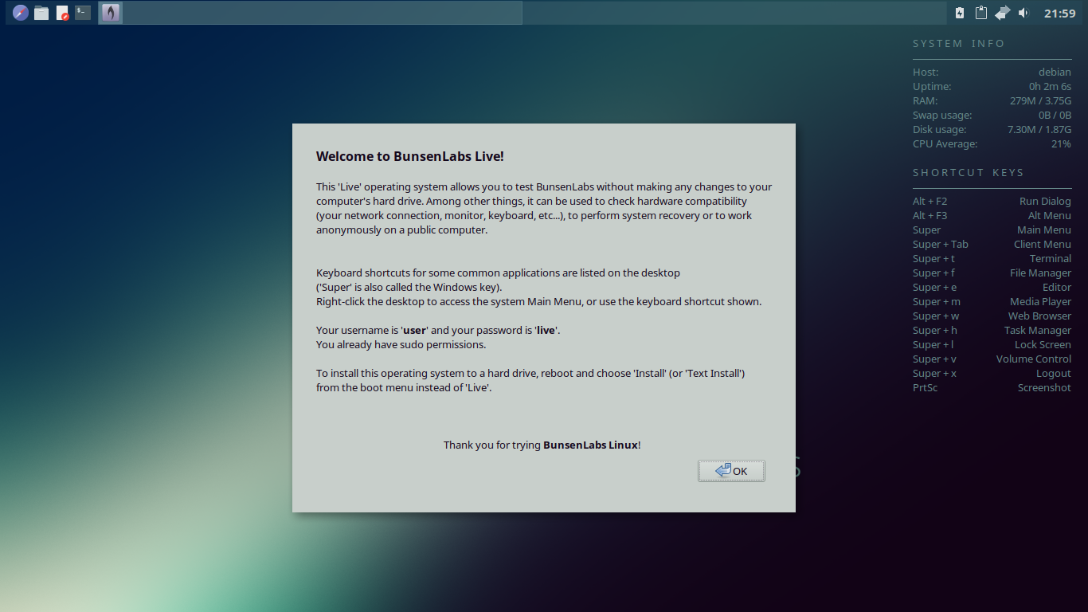
Task: Click the RAM value "279M / 3.75G"
Action: (1040, 101)
